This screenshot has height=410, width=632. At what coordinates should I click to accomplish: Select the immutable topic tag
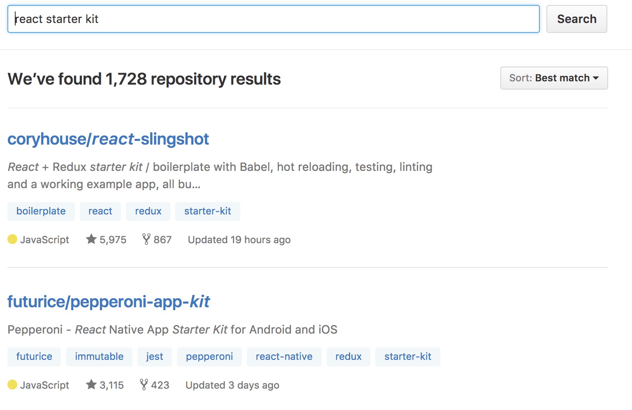(99, 357)
